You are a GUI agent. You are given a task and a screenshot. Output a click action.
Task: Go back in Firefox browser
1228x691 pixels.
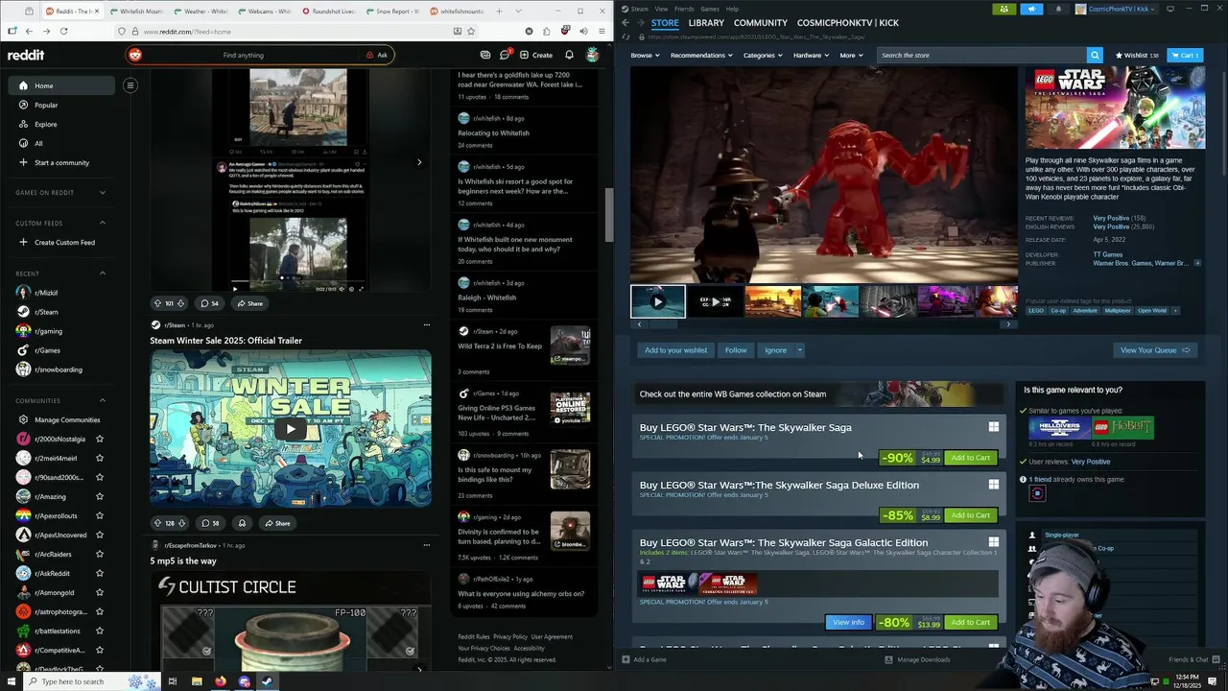click(29, 31)
